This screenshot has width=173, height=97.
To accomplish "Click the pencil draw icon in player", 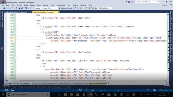I will click(x=148, y=90).
